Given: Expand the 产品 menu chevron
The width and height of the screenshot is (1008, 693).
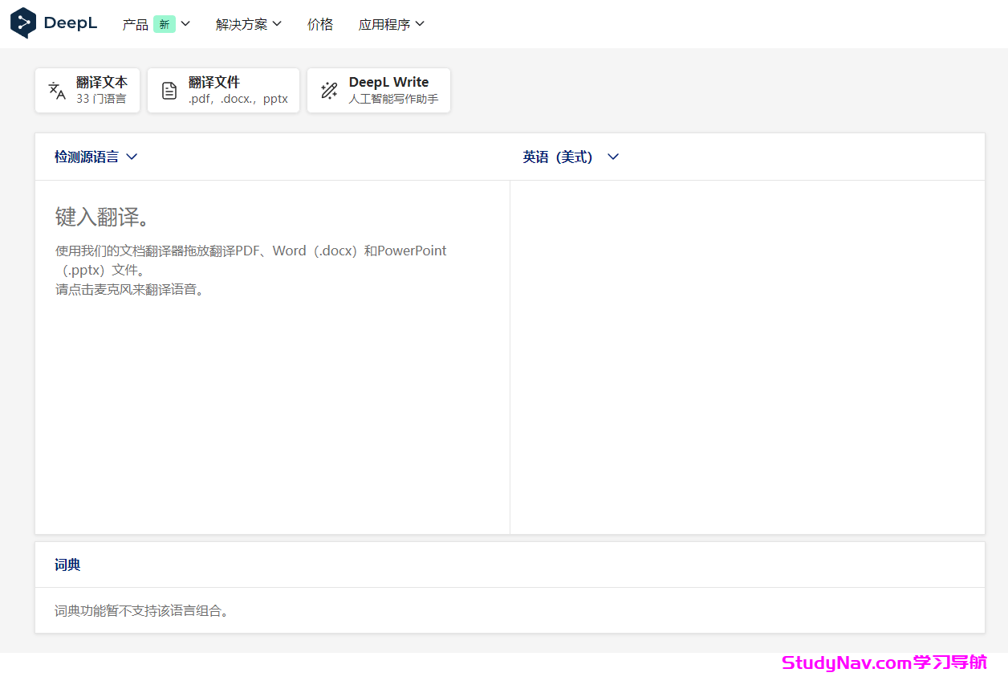Looking at the screenshot, I should (185, 24).
